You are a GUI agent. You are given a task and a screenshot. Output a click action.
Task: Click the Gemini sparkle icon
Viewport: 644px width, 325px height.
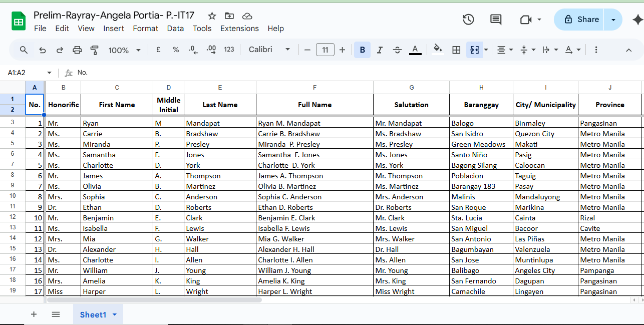pos(637,20)
